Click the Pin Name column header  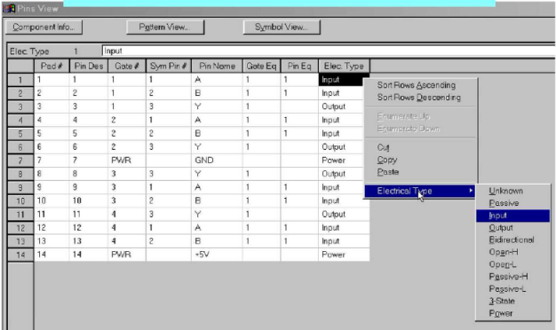pos(217,67)
